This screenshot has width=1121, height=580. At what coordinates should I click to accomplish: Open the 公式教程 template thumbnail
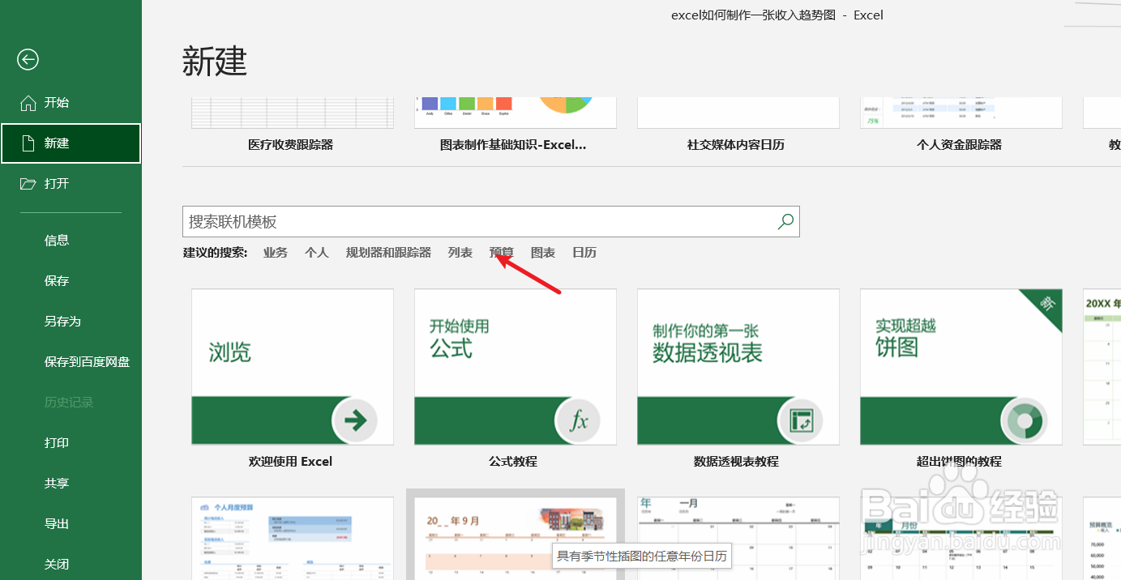click(x=516, y=367)
